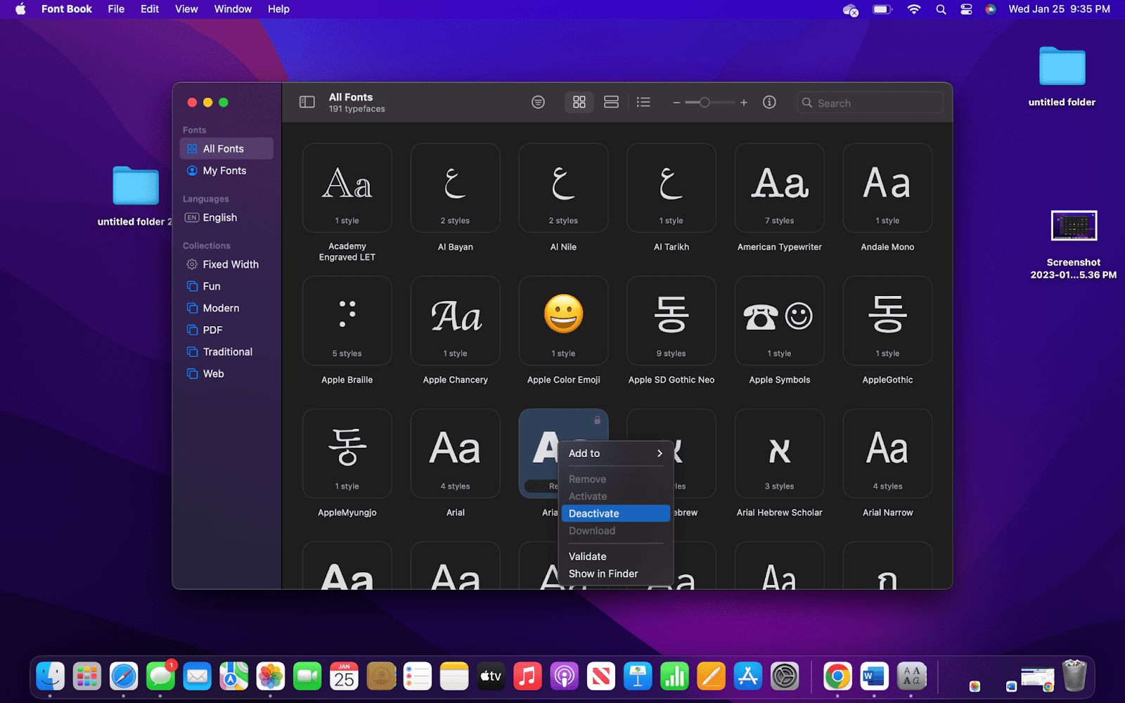Open Launchpad from the Dock
This screenshot has width=1125, height=703.
click(x=87, y=676)
